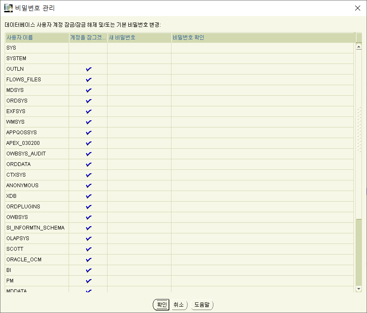
Task: Click the 확인 button
Action: click(x=161, y=305)
